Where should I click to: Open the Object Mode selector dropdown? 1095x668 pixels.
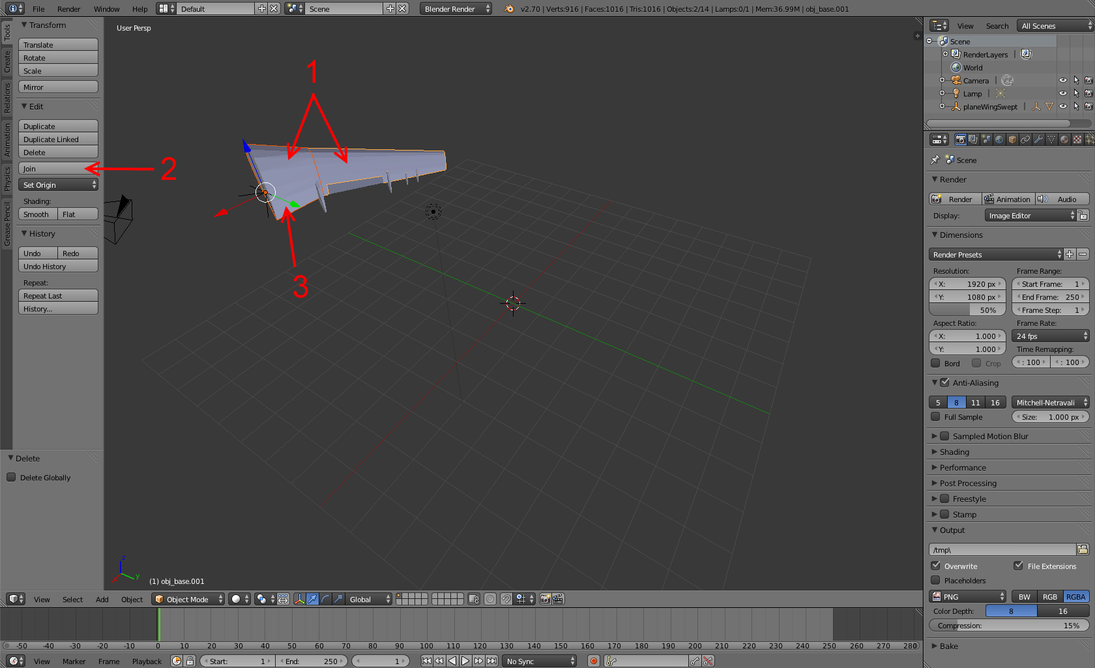(x=188, y=599)
